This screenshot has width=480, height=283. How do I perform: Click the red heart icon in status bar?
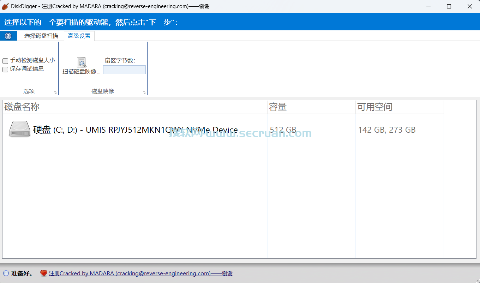(x=43, y=273)
